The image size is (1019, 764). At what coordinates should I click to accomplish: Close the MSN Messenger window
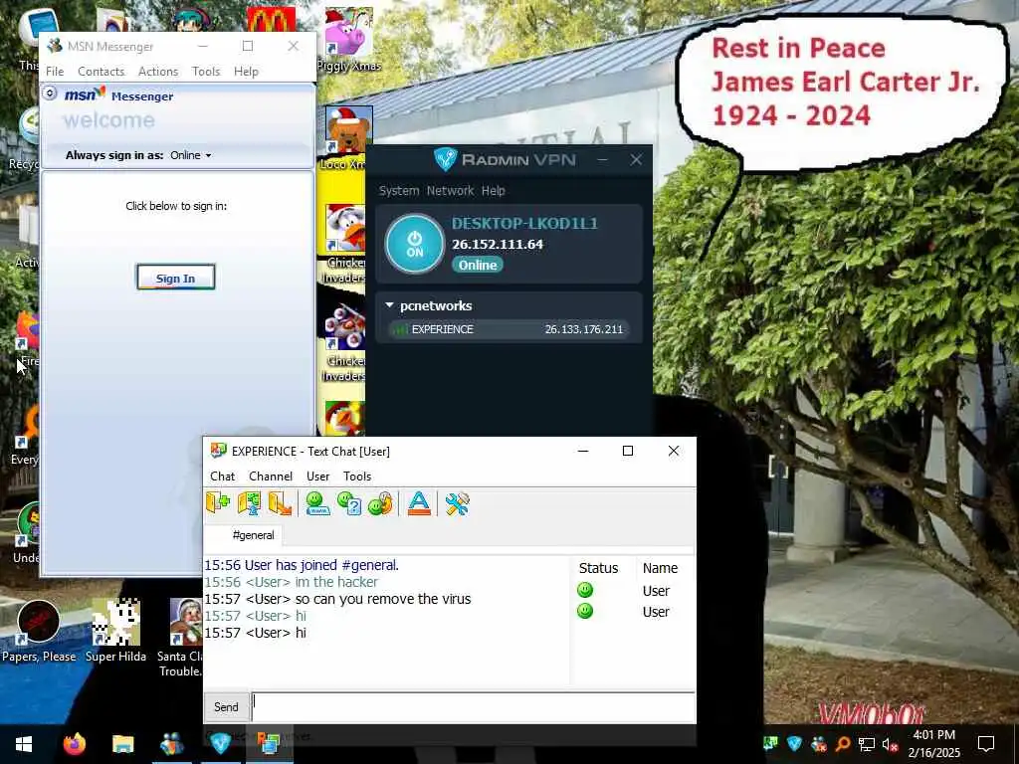[294, 46]
